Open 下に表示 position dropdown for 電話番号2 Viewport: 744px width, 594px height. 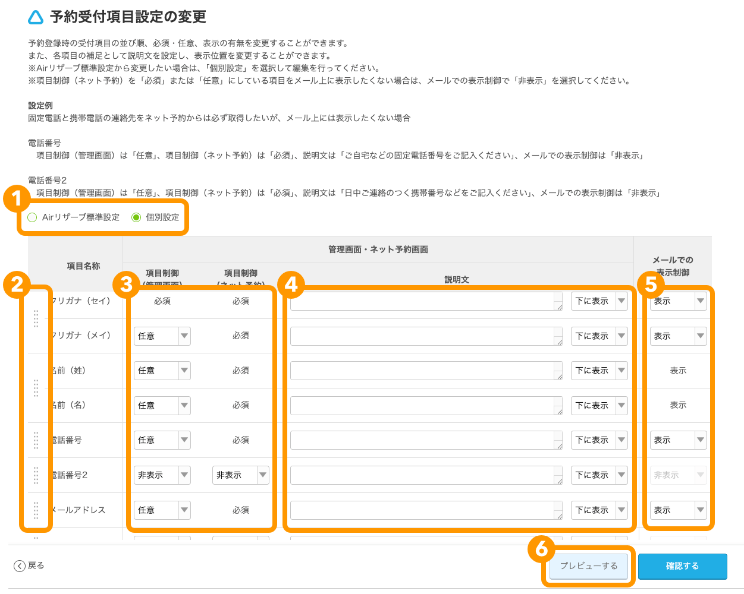click(x=599, y=475)
